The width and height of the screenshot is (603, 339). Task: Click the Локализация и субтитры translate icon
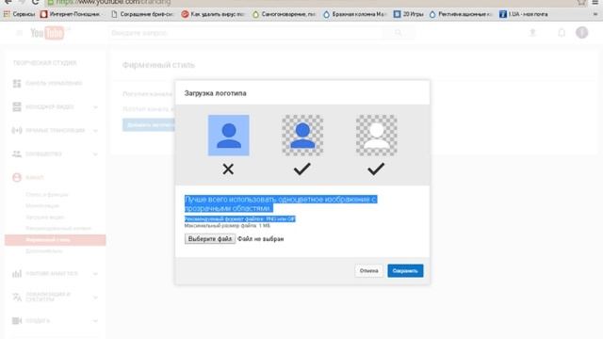click(17, 298)
